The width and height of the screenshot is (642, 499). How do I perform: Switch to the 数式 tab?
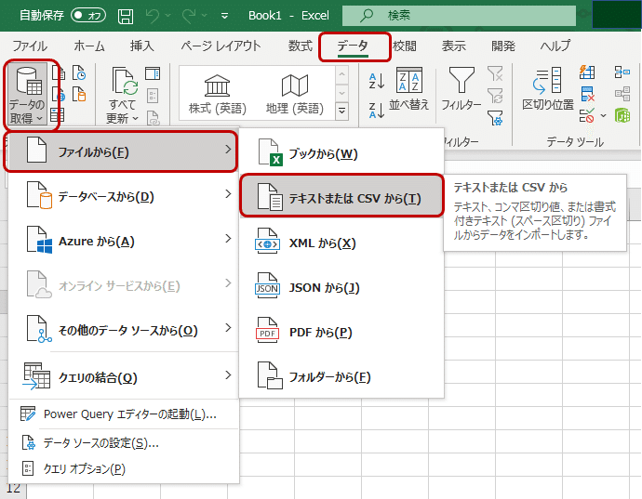(x=301, y=46)
